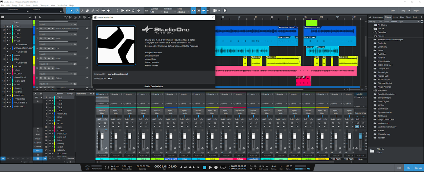
Task: Select the Listen speaker tool
Action: tap(109, 11)
